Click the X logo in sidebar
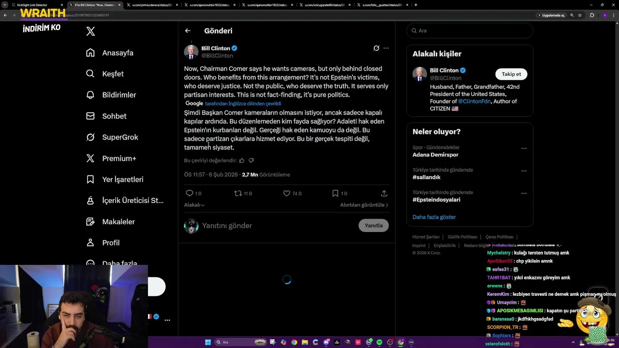 [x=90, y=31]
